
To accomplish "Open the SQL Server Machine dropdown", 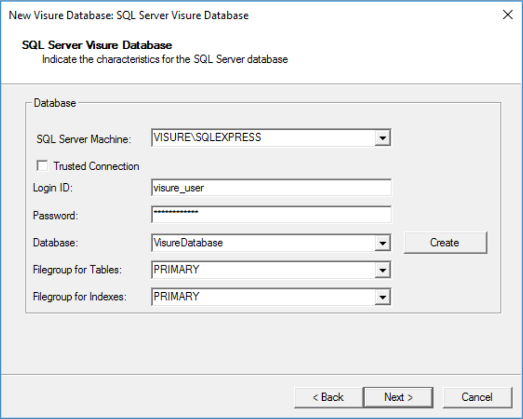I will (382, 138).
